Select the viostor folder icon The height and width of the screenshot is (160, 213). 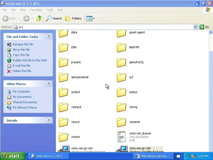63,137
